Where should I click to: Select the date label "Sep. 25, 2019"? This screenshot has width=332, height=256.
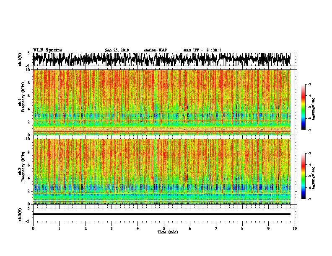[117, 50]
